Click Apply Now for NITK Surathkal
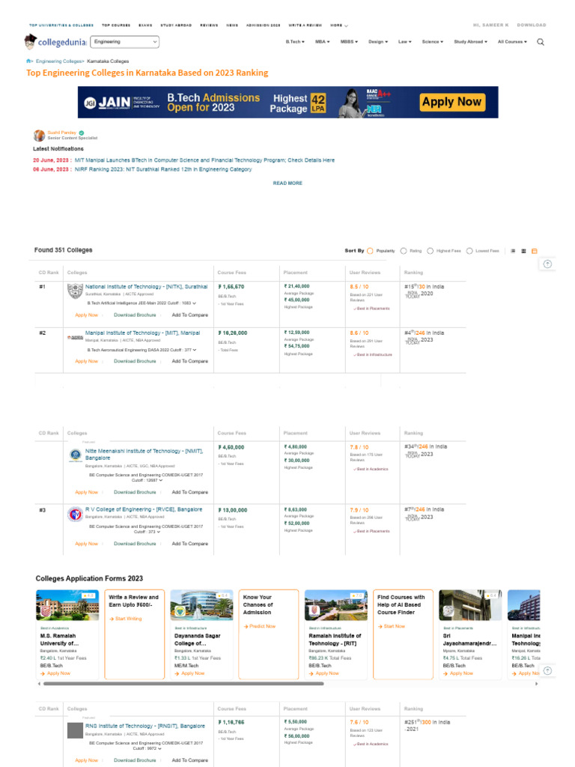Screen dimensions: 575x767 tap(87, 315)
